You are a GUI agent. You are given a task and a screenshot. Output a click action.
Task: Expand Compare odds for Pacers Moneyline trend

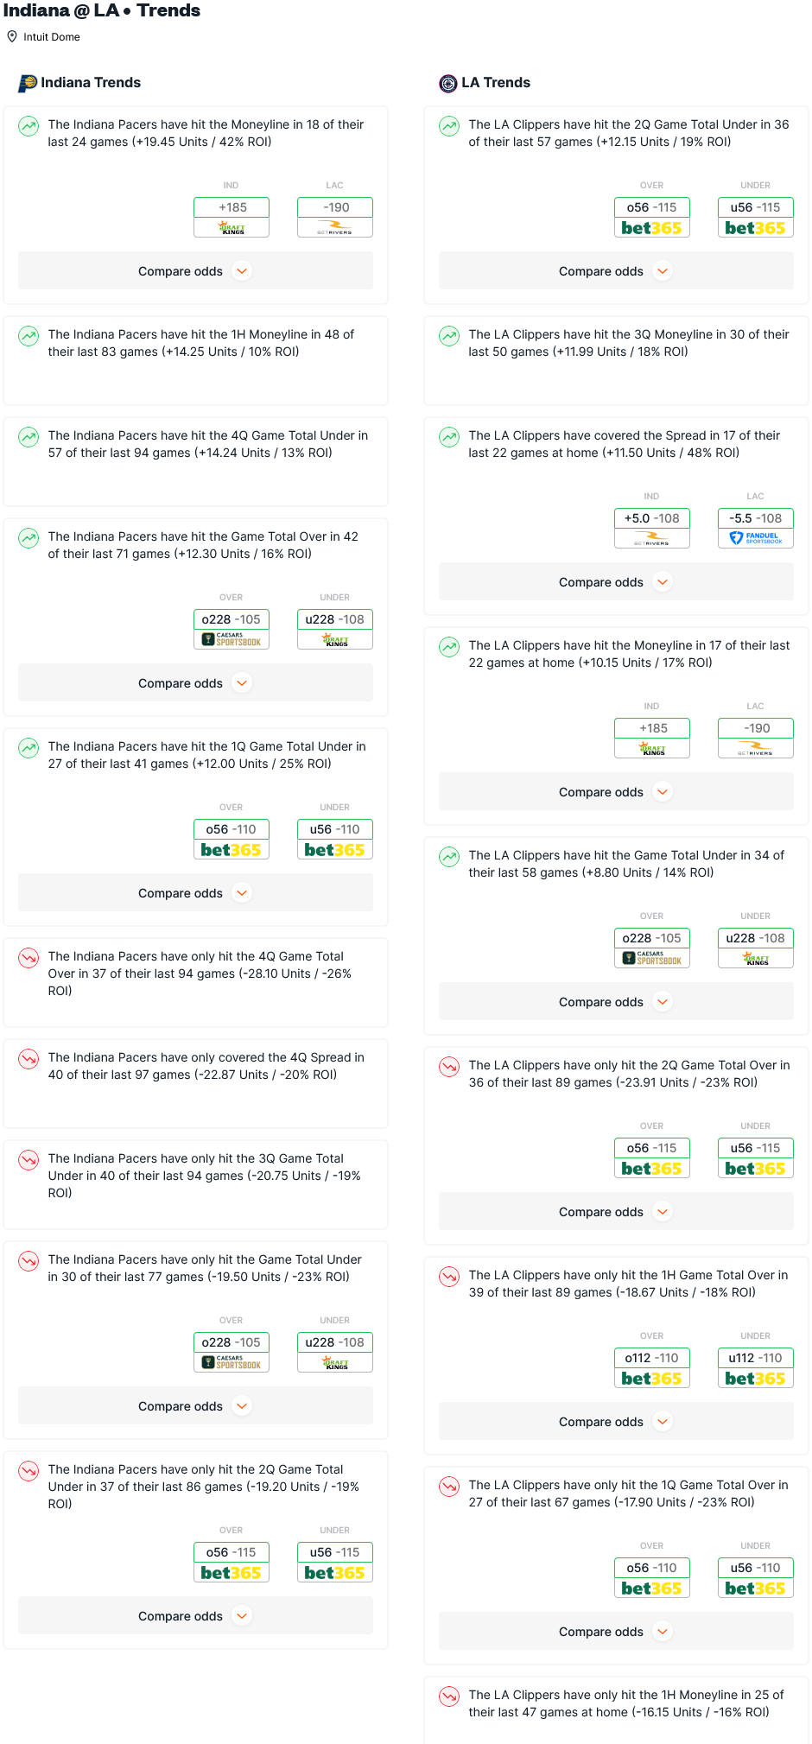195,270
